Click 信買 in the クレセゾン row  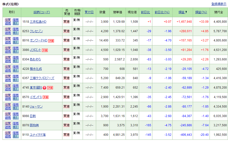(8, 29)
